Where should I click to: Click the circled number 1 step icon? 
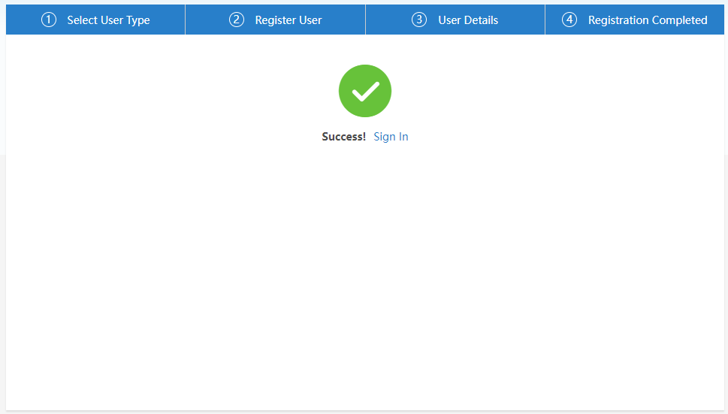[x=49, y=20]
